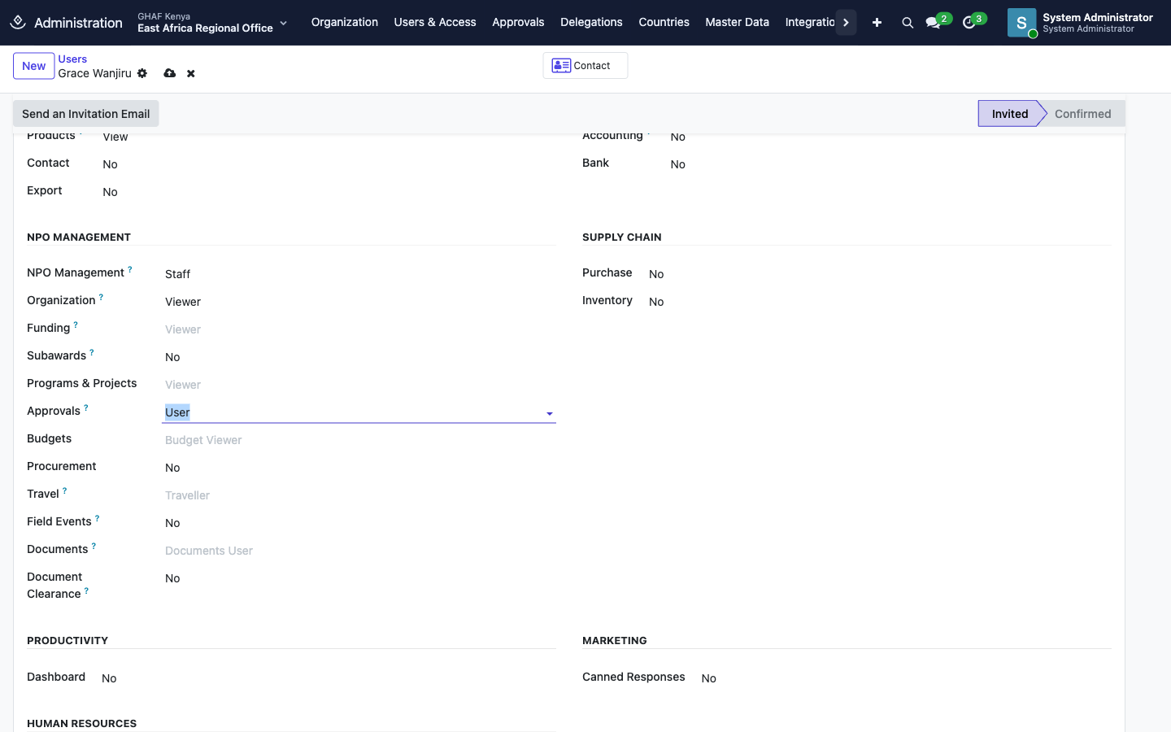Open the Subawards access dropdown

[x=359, y=357]
